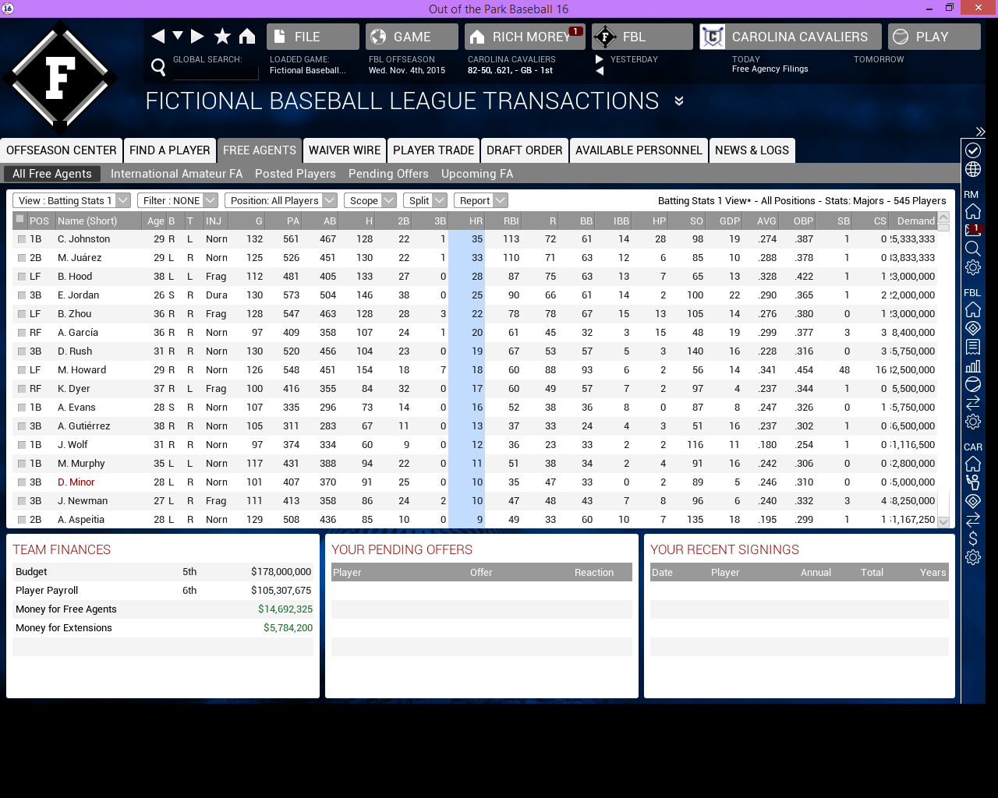Click the checkmark circle icon in the sidebar
The width and height of the screenshot is (998, 798).
[972, 150]
